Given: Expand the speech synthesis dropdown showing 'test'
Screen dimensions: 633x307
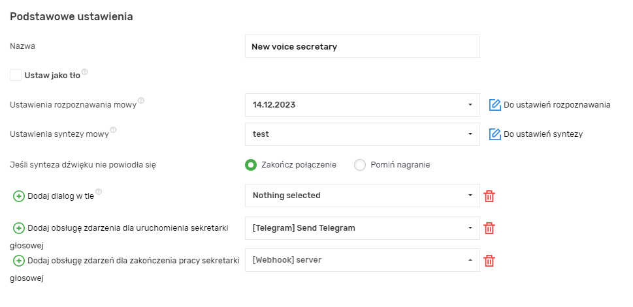Looking at the screenshot, I should pos(362,134).
